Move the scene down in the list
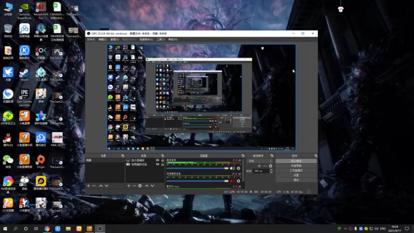The height and width of the screenshot is (233, 414). point(107,186)
